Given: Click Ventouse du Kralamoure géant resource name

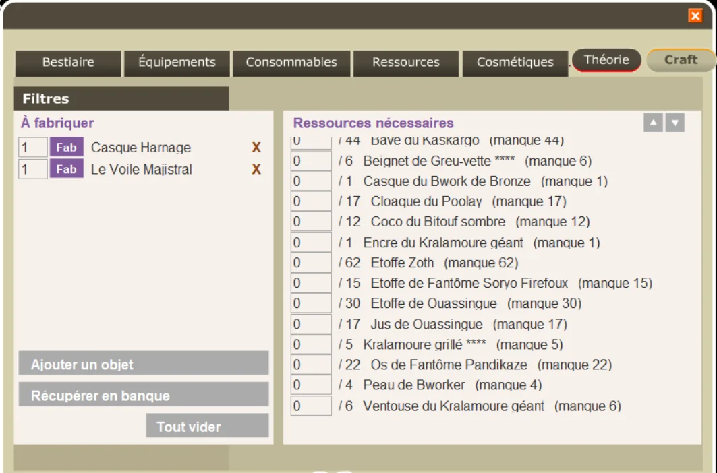Looking at the screenshot, I should click(x=454, y=406).
